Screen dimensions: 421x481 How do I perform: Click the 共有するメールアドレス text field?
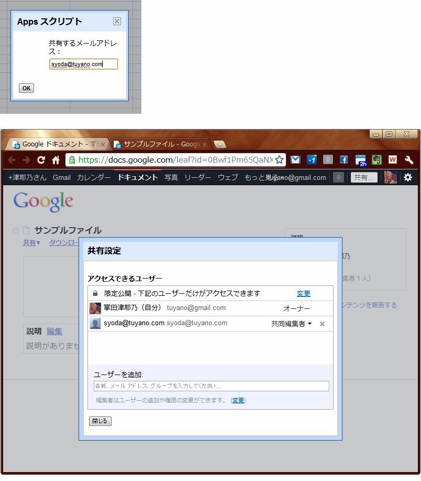(x=84, y=64)
